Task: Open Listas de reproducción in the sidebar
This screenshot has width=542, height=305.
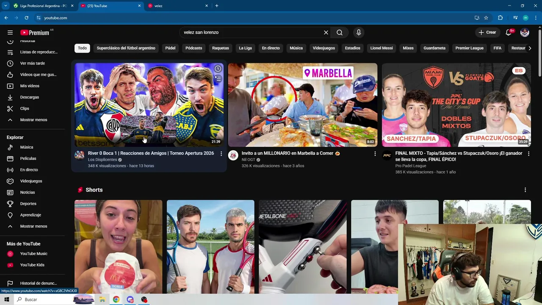Action: point(32,52)
